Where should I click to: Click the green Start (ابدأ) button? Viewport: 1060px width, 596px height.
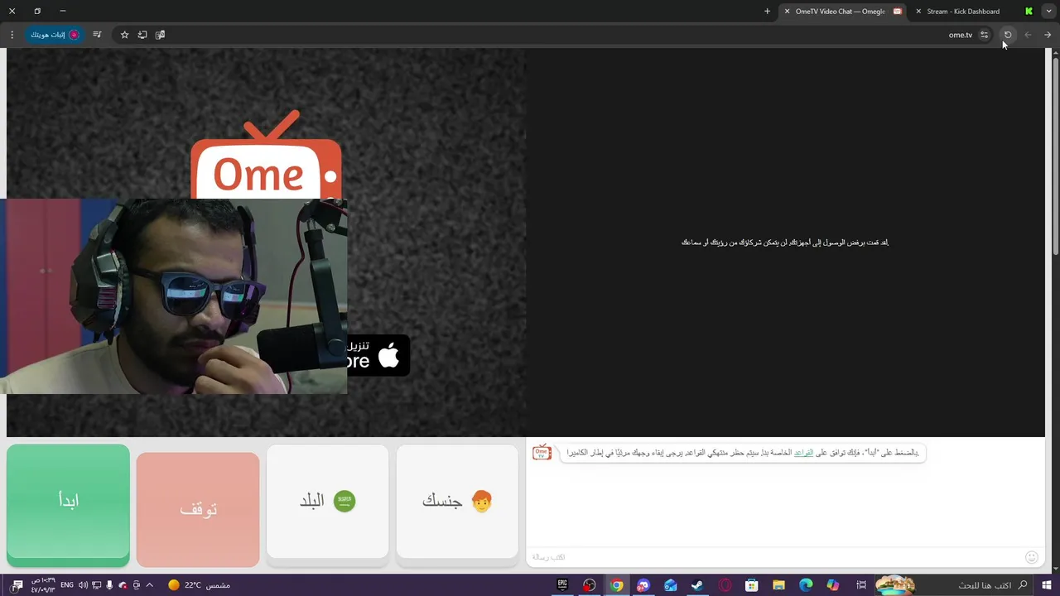click(68, 505)
